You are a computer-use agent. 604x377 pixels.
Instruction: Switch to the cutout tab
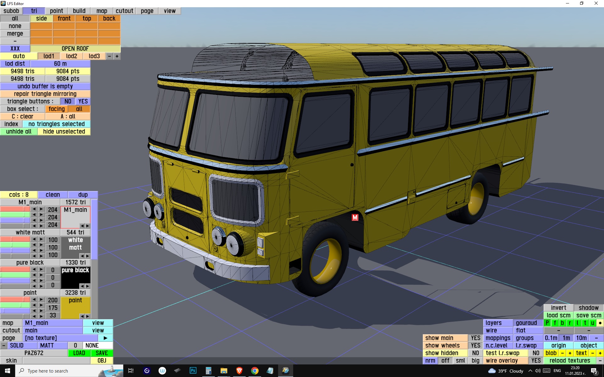point(124,11)
